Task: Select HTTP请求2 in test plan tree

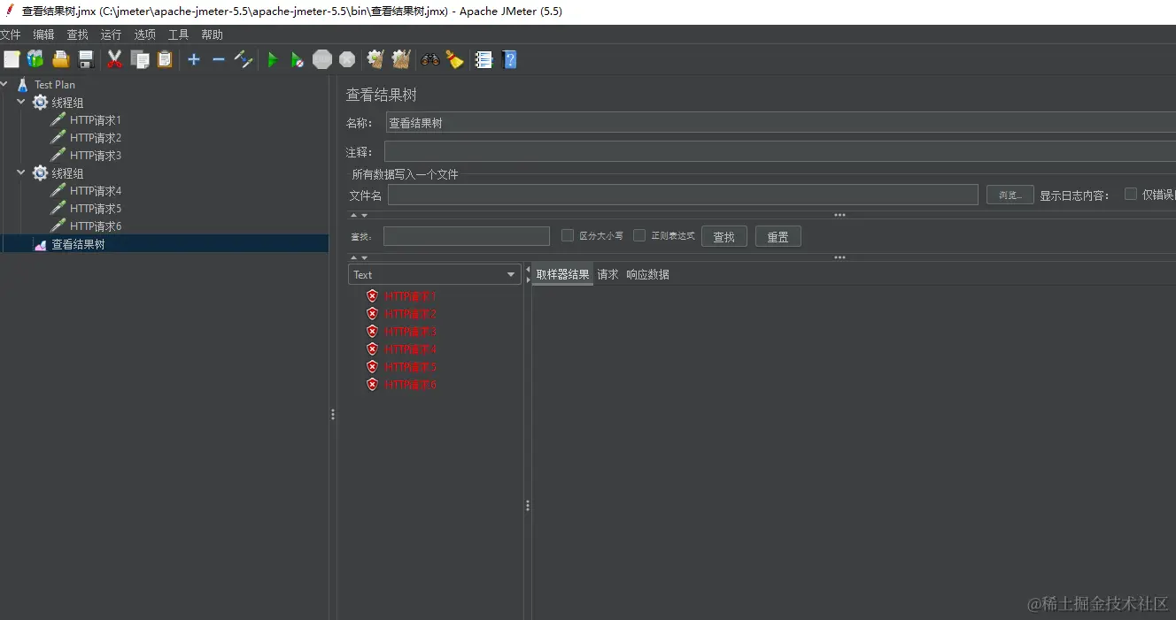Action: coord(96,138)
